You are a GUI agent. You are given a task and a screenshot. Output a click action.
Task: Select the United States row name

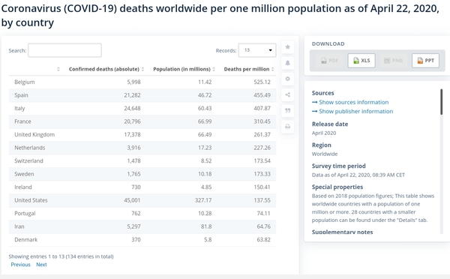point(31,200)
